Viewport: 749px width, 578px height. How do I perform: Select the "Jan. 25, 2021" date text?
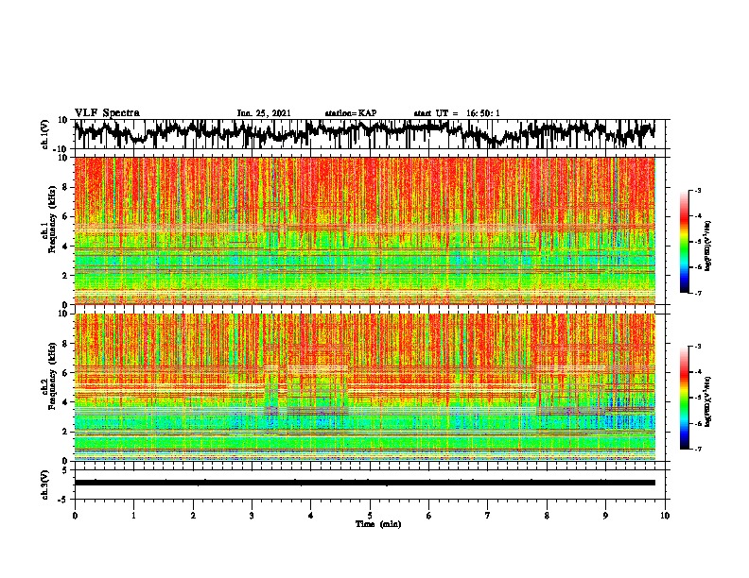click(x=264, y=113)
